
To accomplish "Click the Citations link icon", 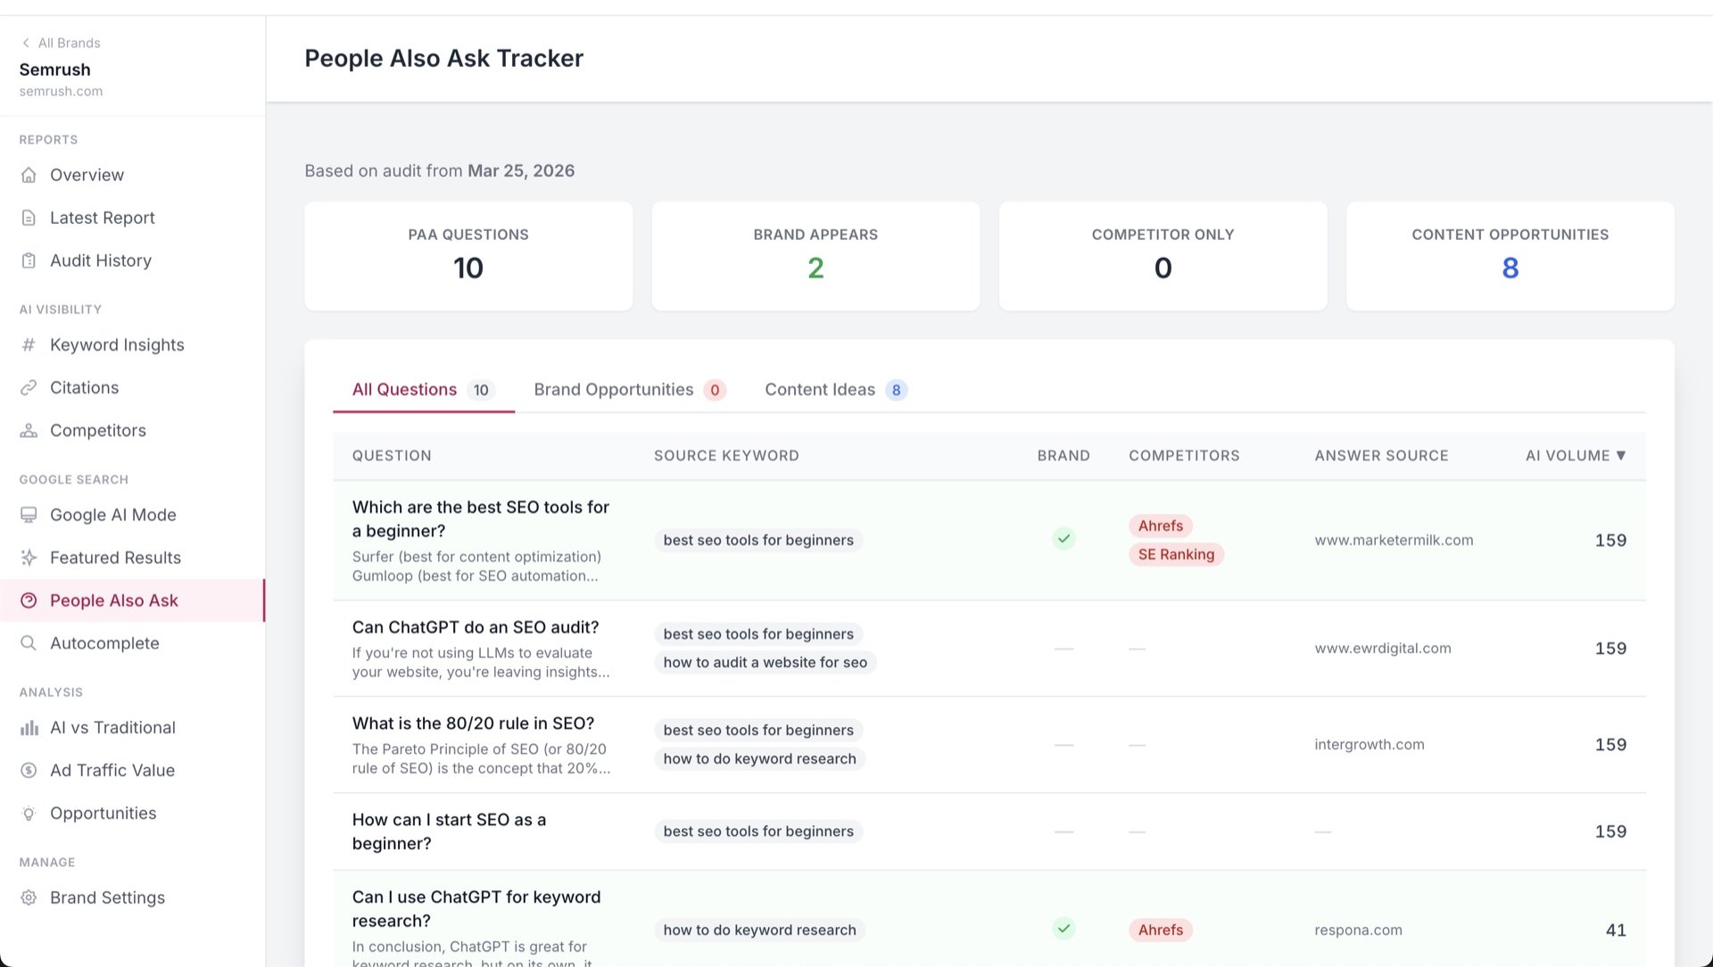I will tap(29, 388).
